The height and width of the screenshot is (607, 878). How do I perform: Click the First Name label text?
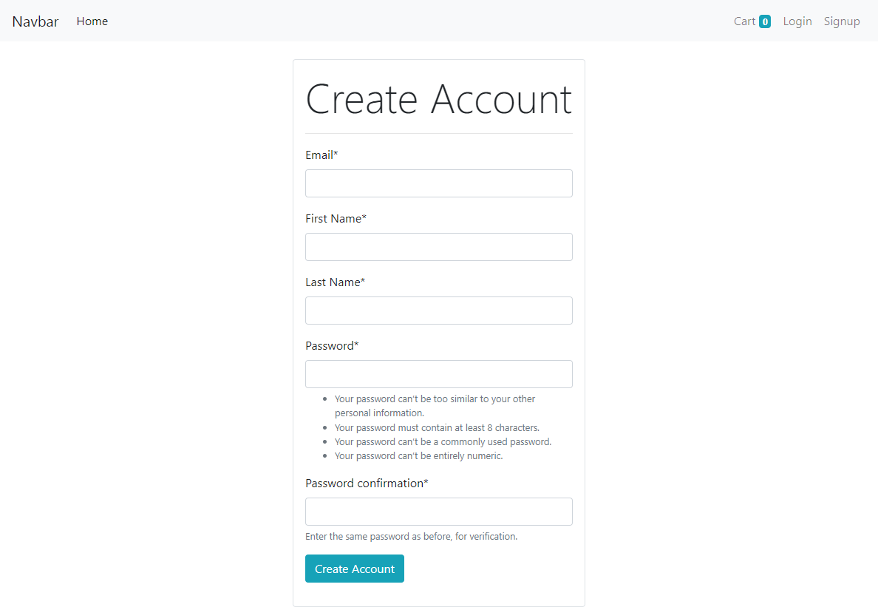click(x=336, y=218)
